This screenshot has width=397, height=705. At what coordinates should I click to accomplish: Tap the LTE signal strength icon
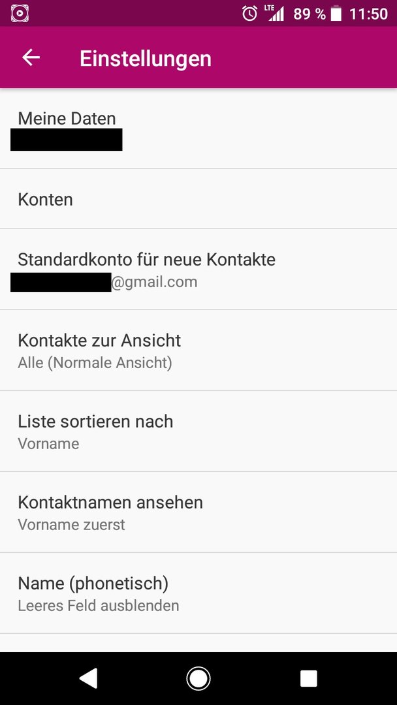275,13
